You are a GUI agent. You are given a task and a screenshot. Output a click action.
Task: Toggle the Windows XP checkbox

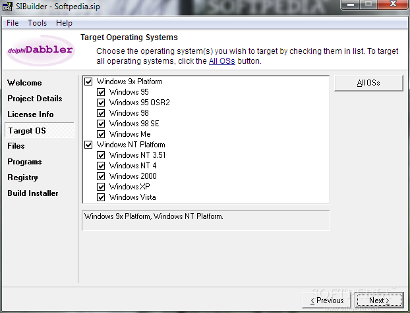pyautogui.click(x=101, y=187)
